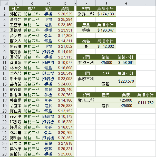Click the value $ 28,740
Viewport: 156px width, 157px height.
tap(65, 90)
